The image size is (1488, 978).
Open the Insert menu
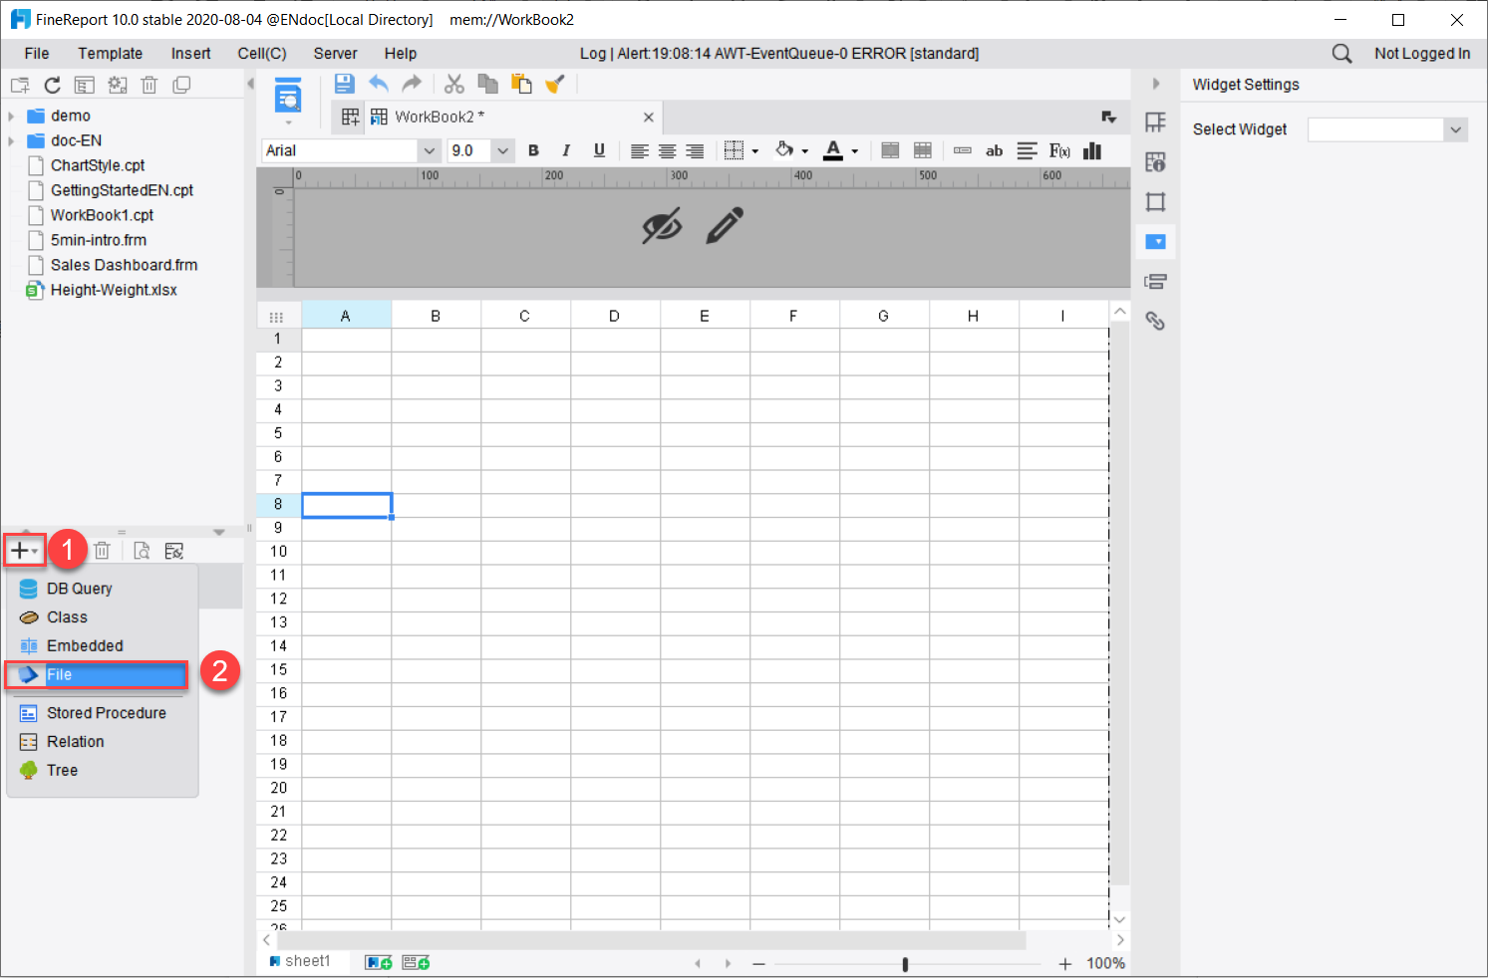pyautogui.click(x=190, y=54)
